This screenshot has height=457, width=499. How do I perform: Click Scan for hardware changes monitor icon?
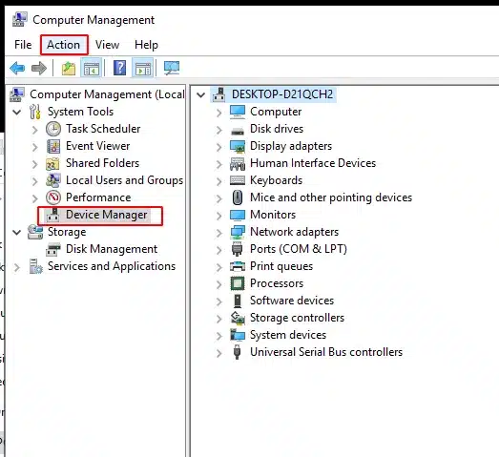[x=172, y=68]
